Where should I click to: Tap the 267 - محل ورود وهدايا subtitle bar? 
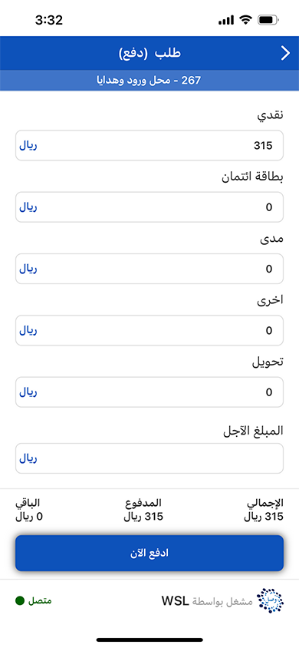tap(149, 80)
